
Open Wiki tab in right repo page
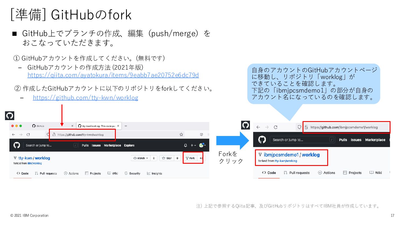pyautogui.click(x=376, y=173)
